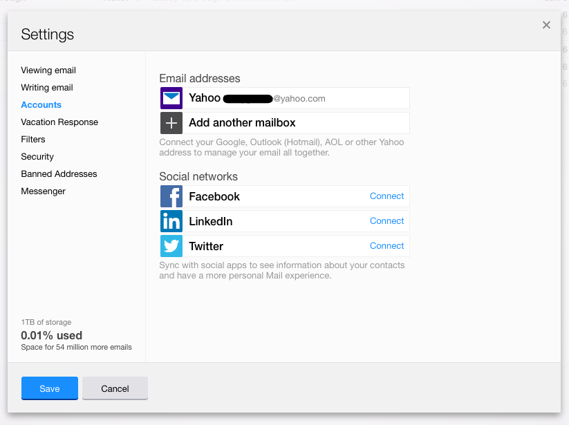Click the plus icon to add mailbox
Viewport: 569px width, 425px height.
[x=171, y=123]
